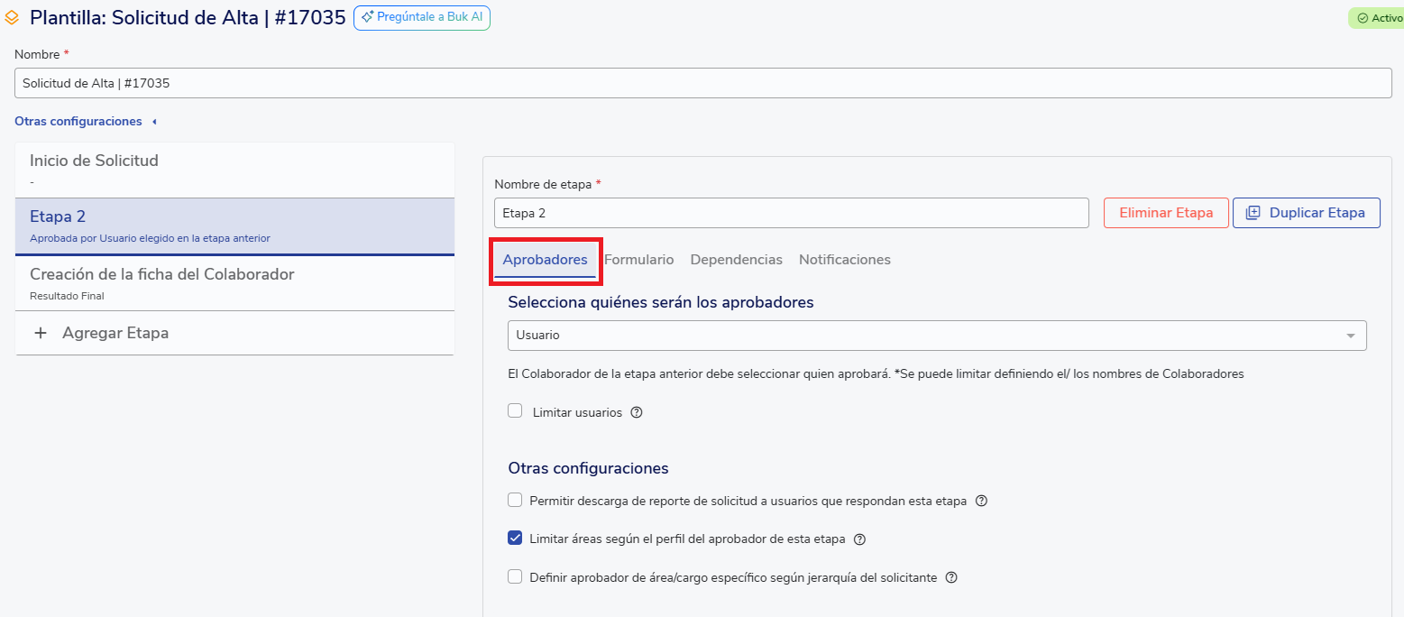This screenshot has height=617, width=1404.
Task: Click the Eliminar Etapa button
Action: 1166,213
